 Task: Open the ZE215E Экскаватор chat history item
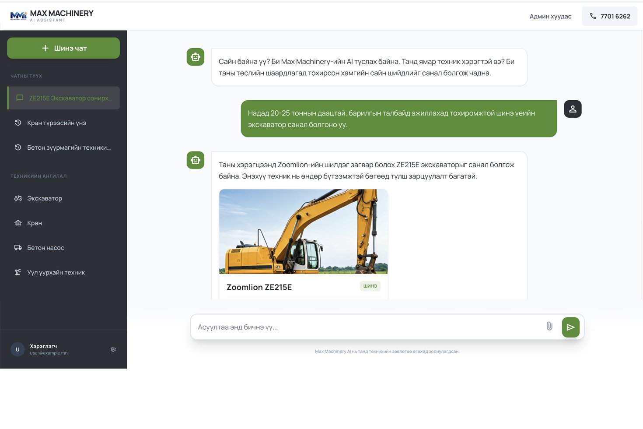pos(63,98)
